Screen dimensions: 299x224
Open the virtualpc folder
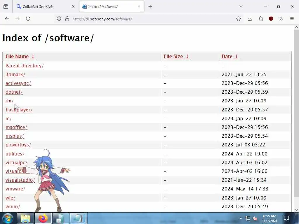tap(16, 162)
